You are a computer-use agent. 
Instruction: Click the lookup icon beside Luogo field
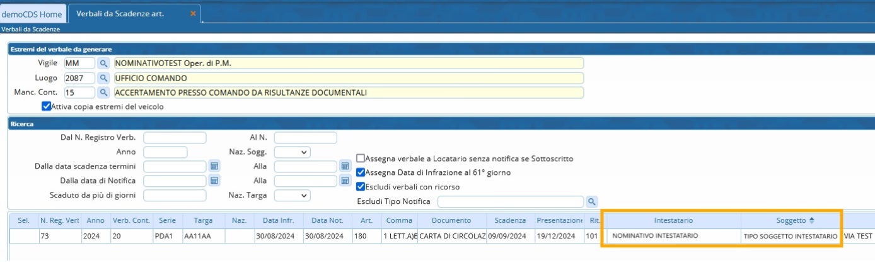104,78
